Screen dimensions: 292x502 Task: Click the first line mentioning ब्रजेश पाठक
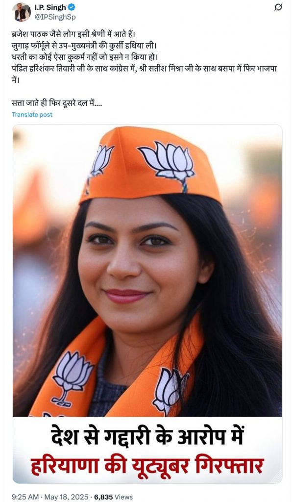click(x=74, y=33)
